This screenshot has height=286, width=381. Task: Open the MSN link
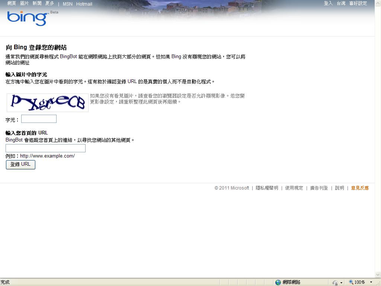68,4
